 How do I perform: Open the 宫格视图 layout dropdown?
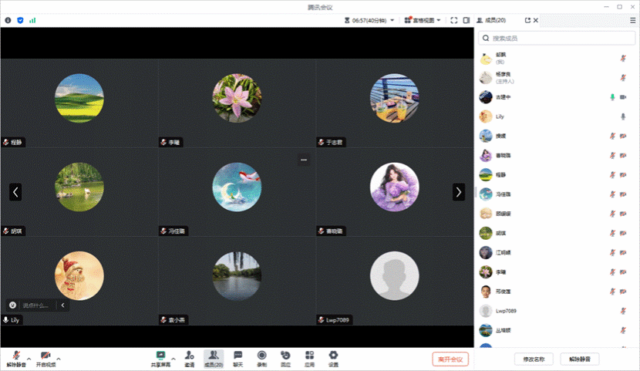[x=423, y=20]
